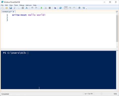The image size is (119, 96).
Task: Adjust the zoom slider in status bar
Action: tap(101, 94)
